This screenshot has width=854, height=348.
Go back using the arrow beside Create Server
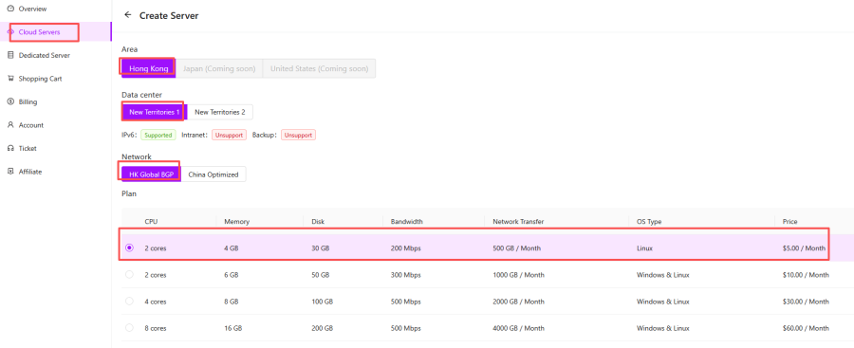click(x=128, y=15)
